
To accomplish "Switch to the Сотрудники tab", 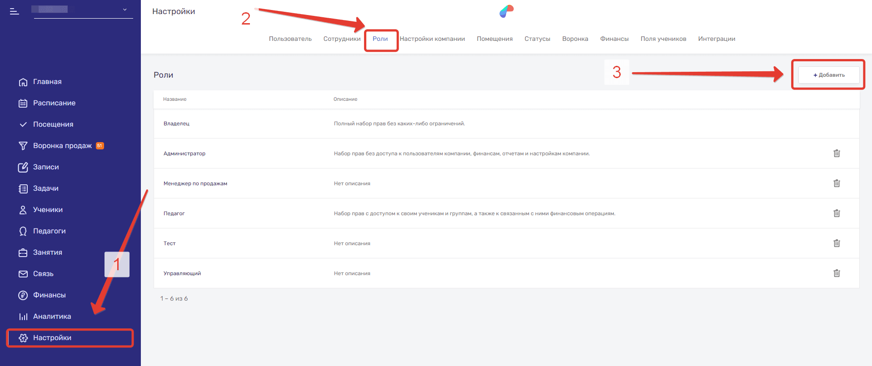I will (342, 39).
